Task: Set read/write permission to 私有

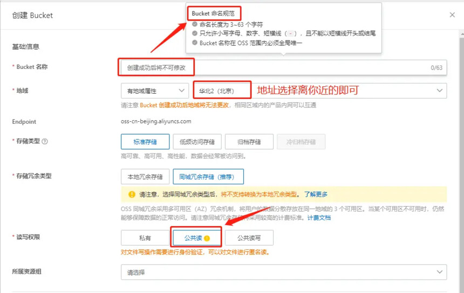Action: pos(145,238)
